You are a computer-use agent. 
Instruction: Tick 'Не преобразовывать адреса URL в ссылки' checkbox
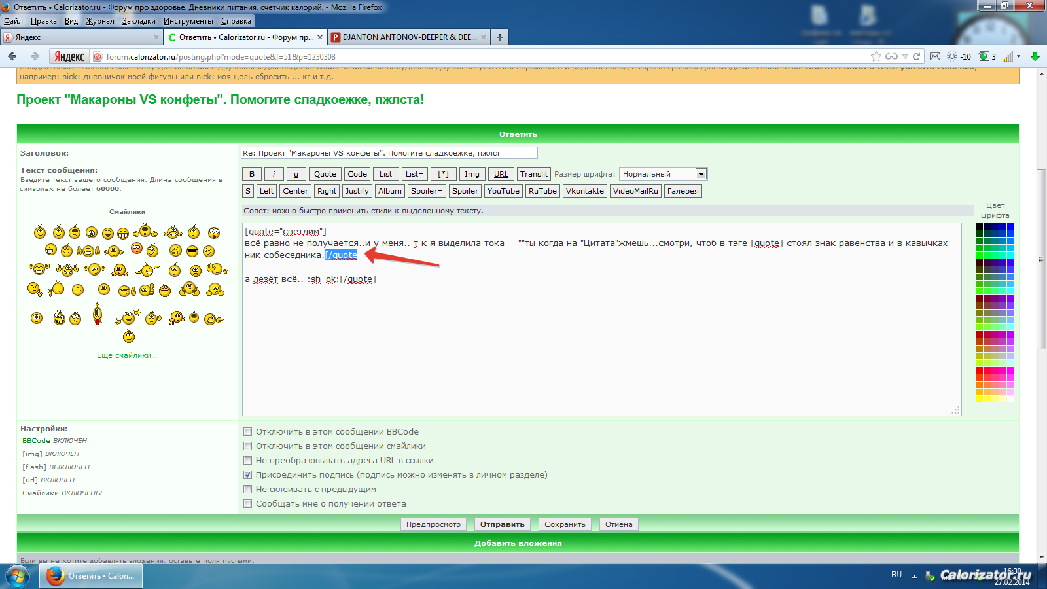point(247,461)
